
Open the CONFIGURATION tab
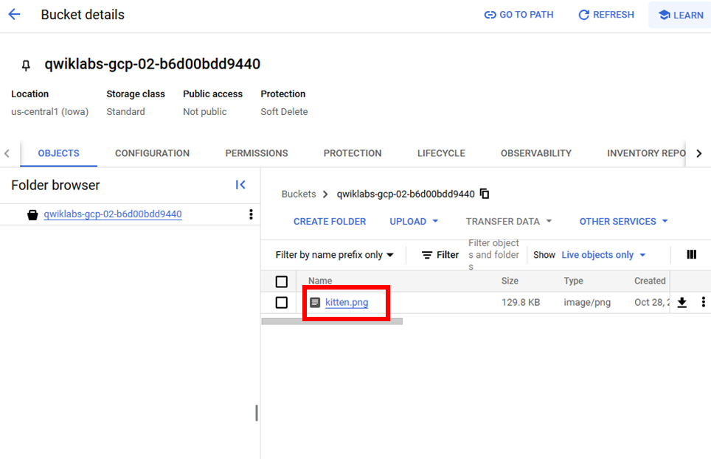tap(153, 153)
